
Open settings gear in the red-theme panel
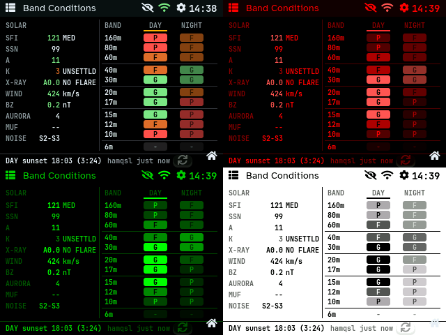coord(404,8)
